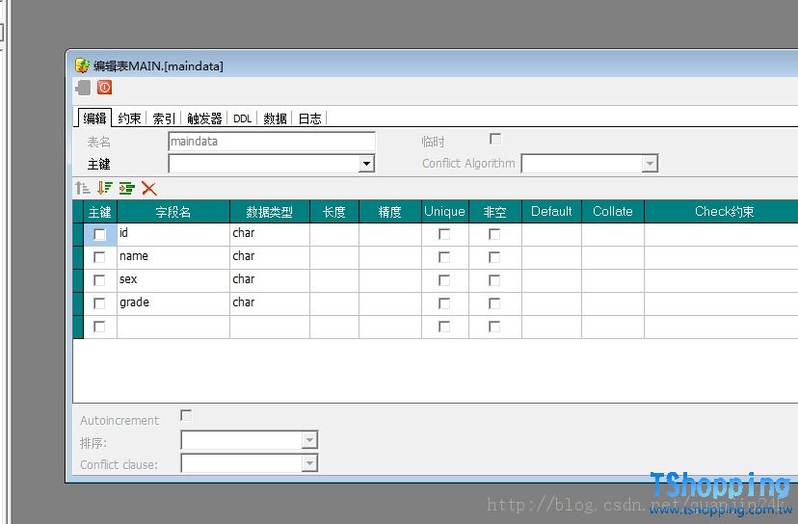Open the 主键 dropdown list
798x524 pixels.
tap(366, 164)
